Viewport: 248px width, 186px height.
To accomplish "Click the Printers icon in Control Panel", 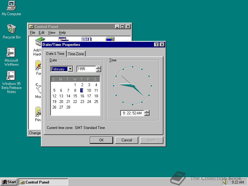I will [x=38, y=112].
